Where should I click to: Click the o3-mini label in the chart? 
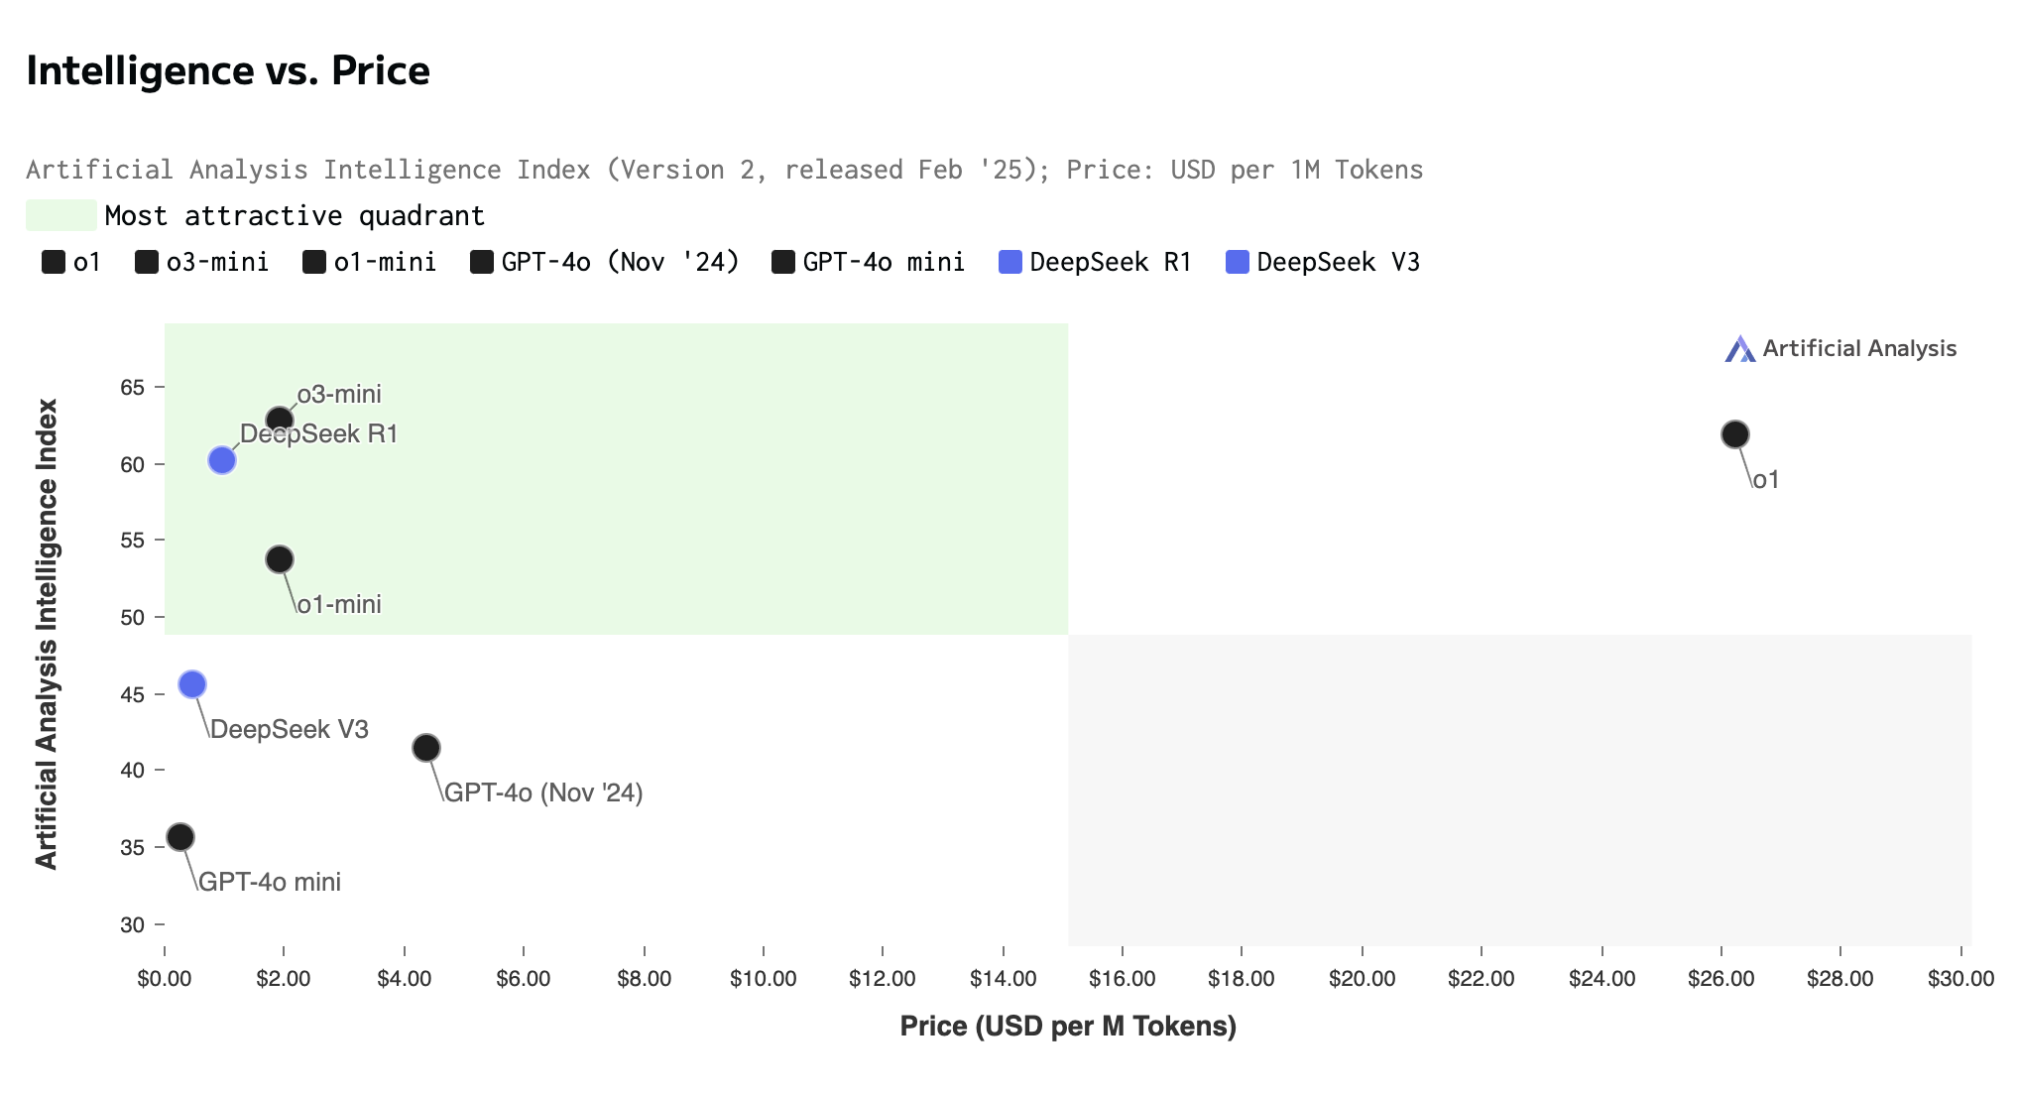(339, 395)
